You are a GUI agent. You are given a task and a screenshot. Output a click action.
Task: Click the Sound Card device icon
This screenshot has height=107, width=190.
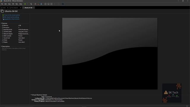pos(3,38)
